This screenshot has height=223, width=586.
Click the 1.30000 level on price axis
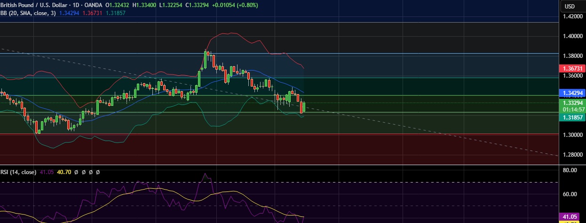point(573,135)
